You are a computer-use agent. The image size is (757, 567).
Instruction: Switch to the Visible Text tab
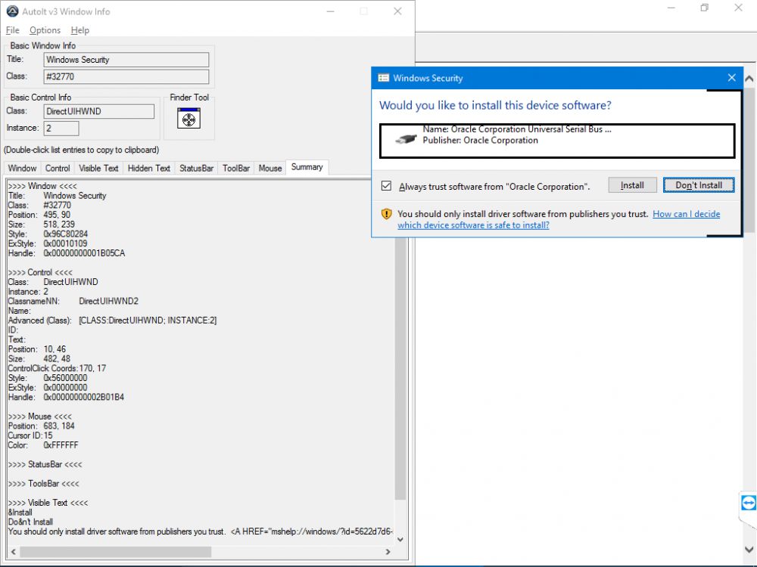tap(98, 168)
